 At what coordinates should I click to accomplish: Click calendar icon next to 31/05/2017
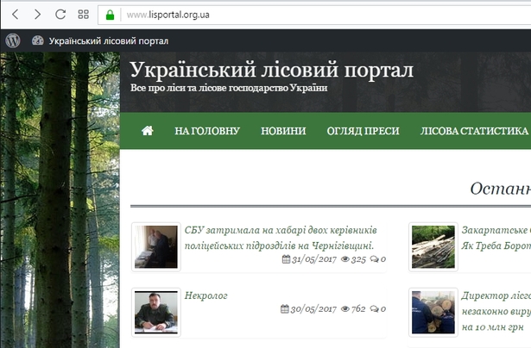click(x=286, y=259)
